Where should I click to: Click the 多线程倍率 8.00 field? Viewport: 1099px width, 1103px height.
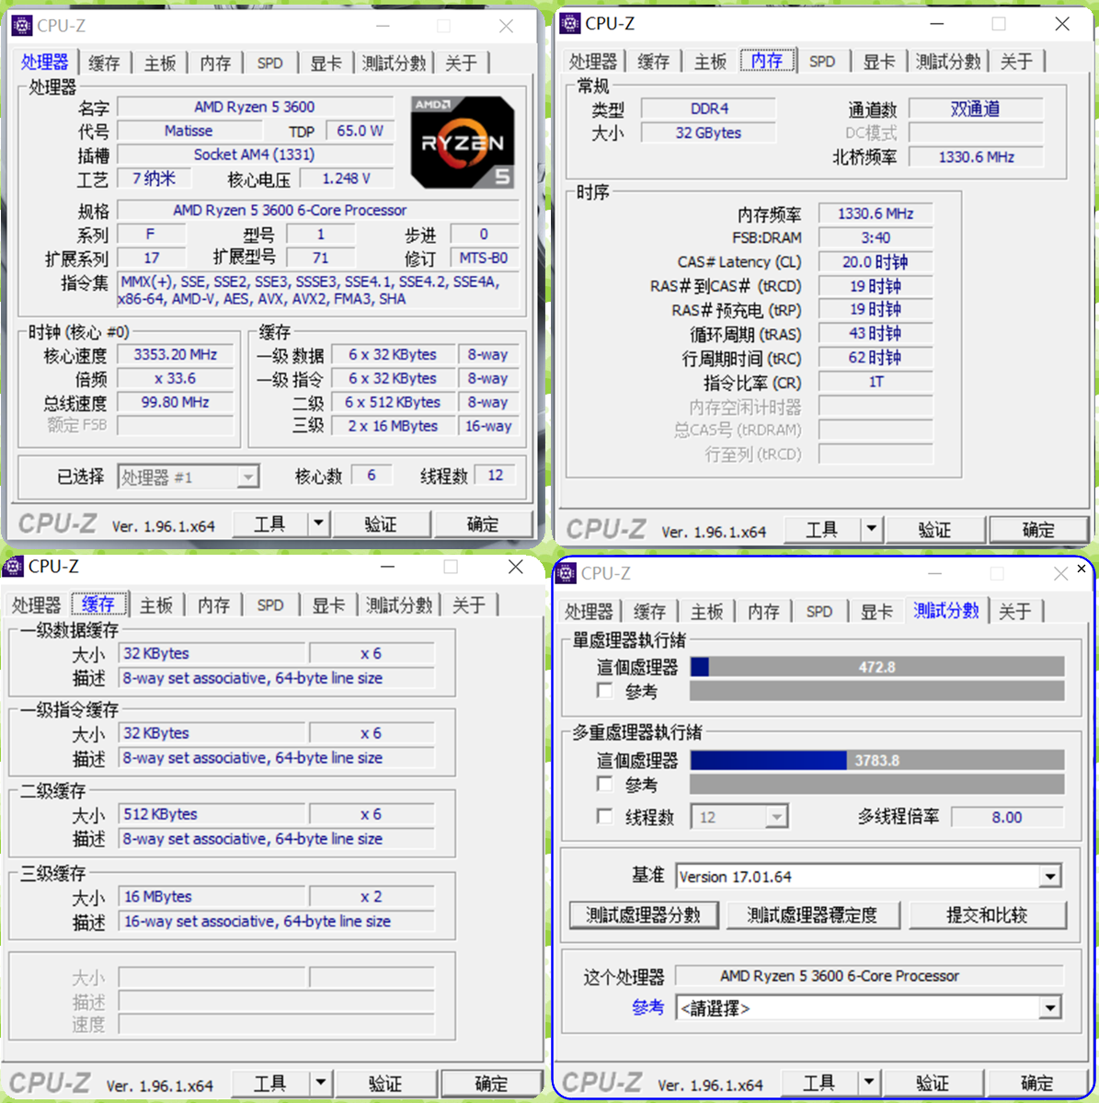pos(1007,818)
